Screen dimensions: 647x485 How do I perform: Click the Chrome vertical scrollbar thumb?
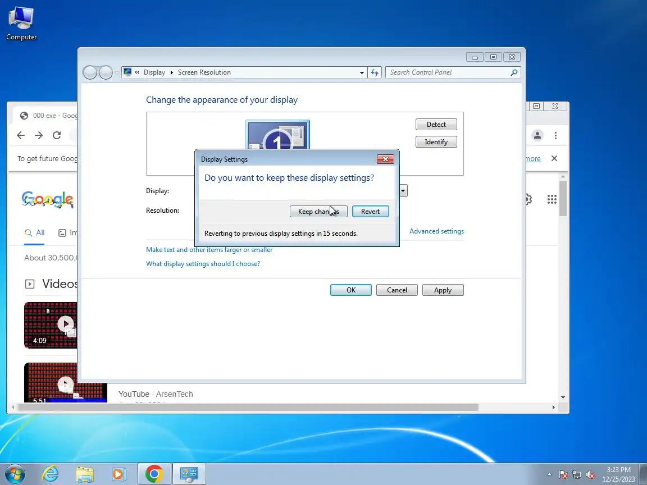click(563, 198)
